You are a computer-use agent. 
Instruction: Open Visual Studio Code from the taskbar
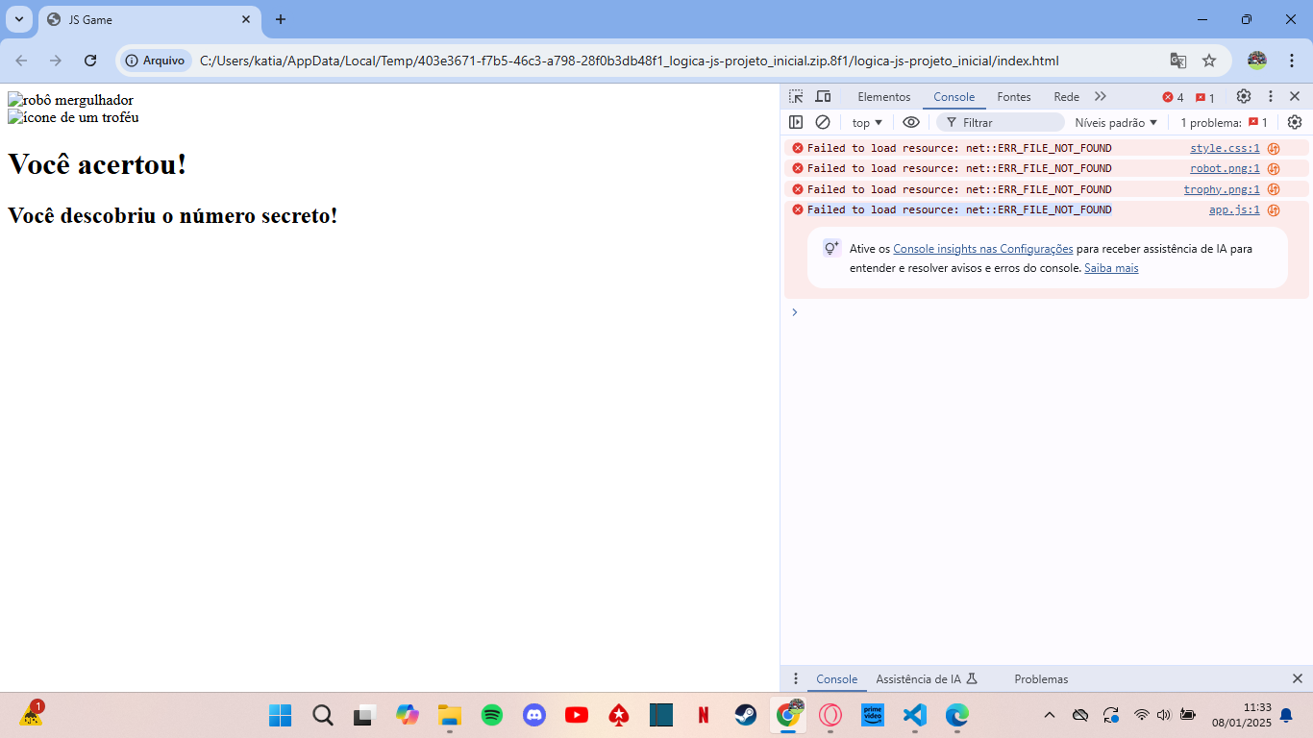point(914,715)
